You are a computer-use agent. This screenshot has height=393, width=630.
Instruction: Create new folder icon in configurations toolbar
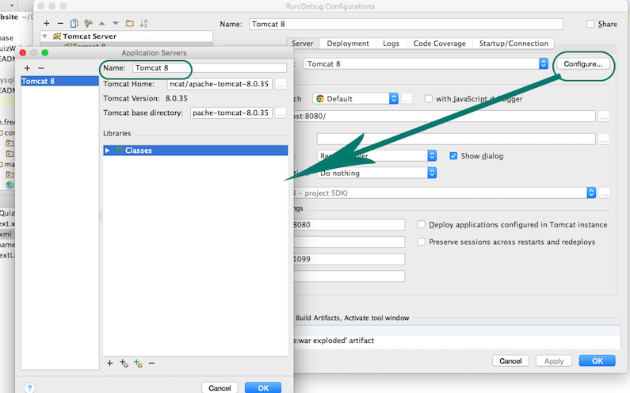pos(130,23)
